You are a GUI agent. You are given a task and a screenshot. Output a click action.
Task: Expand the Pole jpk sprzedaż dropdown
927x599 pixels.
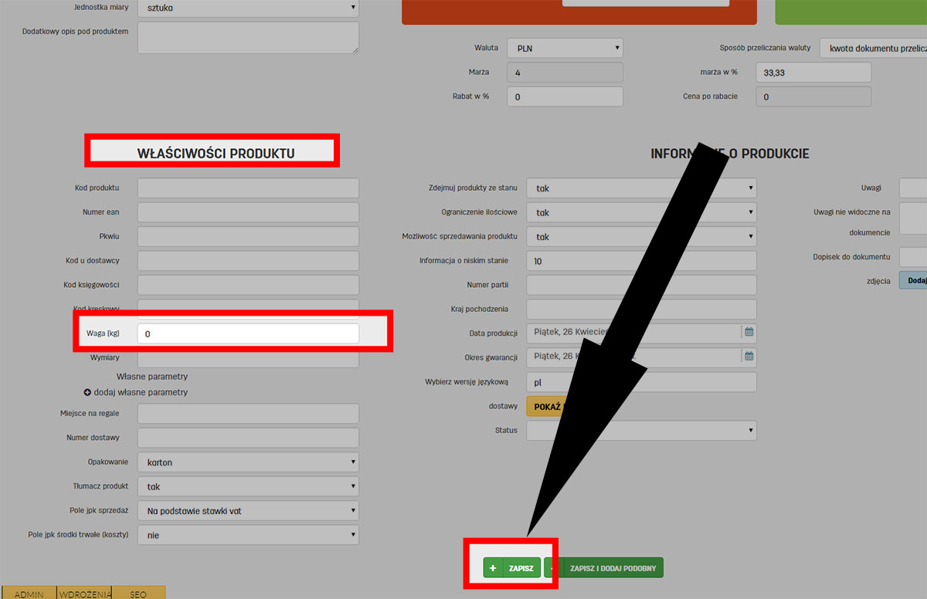point(248,511)
